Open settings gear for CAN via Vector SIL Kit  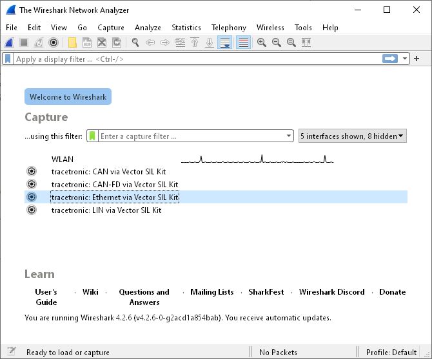coord(32,171)
